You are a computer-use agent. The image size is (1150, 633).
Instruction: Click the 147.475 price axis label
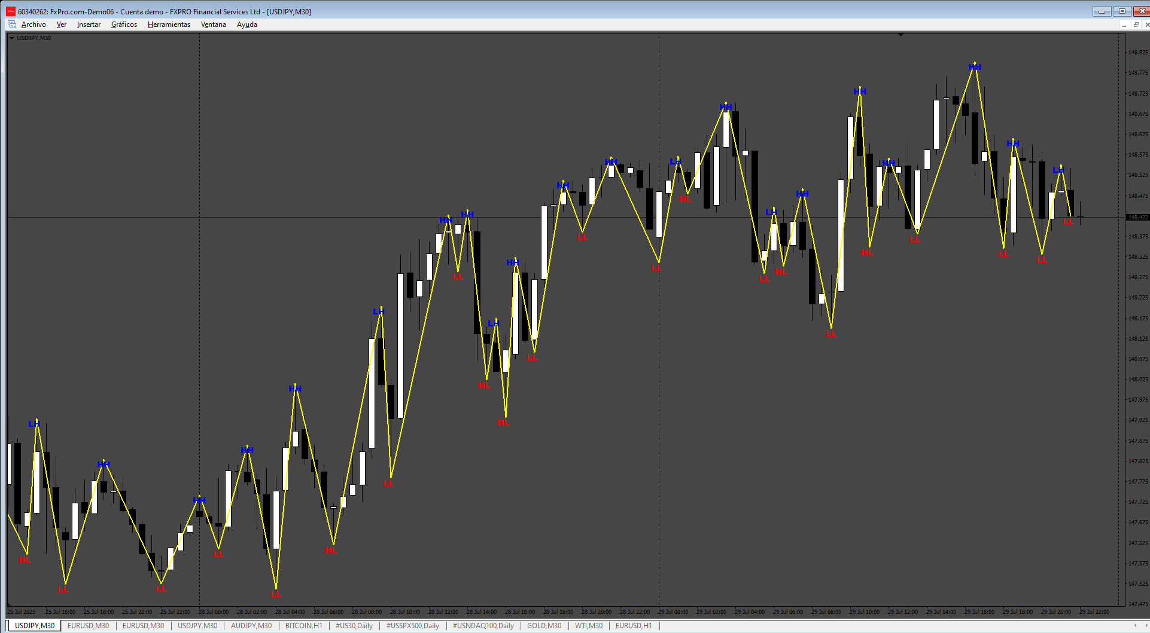coord(1138,604)
